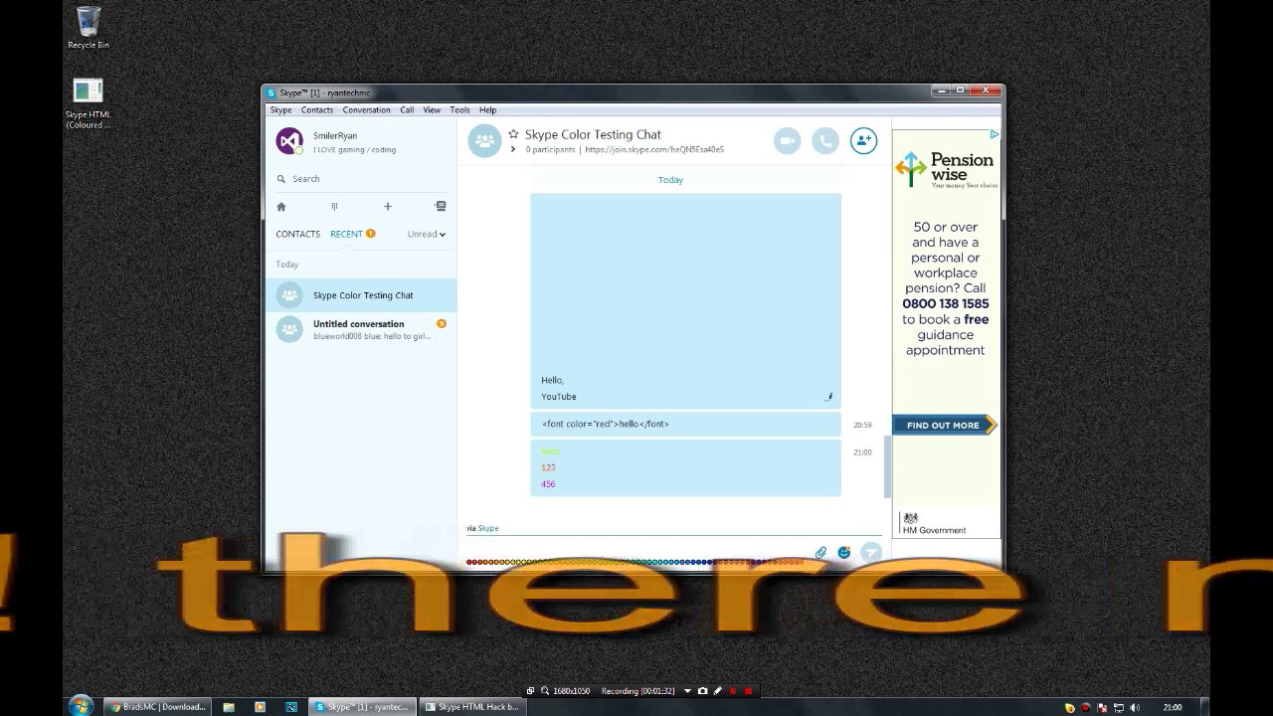1273x716 pixels.
Task: Click the AdChoices icon on the ad
Action: [994, 134]
